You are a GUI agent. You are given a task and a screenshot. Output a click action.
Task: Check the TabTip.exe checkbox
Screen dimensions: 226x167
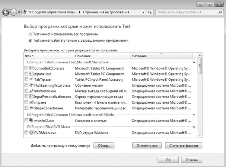pyautogui.click(x=26, y=79)
